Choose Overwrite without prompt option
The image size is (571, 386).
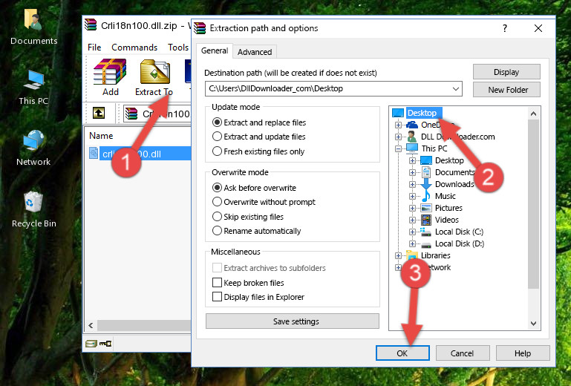point(264,202)
